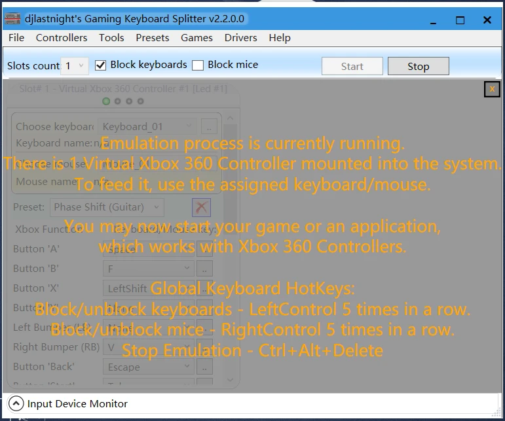505x421 pixels.
Task: Click the "Global Keyboard HotKeys:" heading text
Action: 252,288
